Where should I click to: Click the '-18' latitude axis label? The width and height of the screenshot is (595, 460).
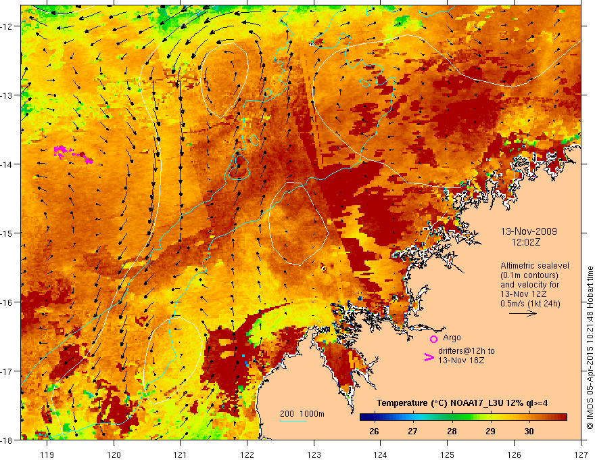pos(7,440)
